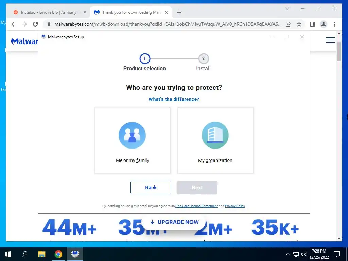
Task: Open the Privacy Policy link
Action: click(235, 206)
